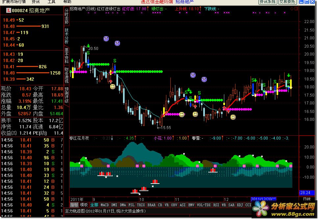The width and height of the screenshot is (318, 219).
Task: Open the 基本资料 side tab
Action: (x=66, y=55)
